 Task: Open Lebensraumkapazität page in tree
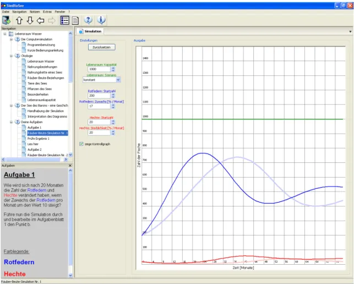click(x=41, y=100)
